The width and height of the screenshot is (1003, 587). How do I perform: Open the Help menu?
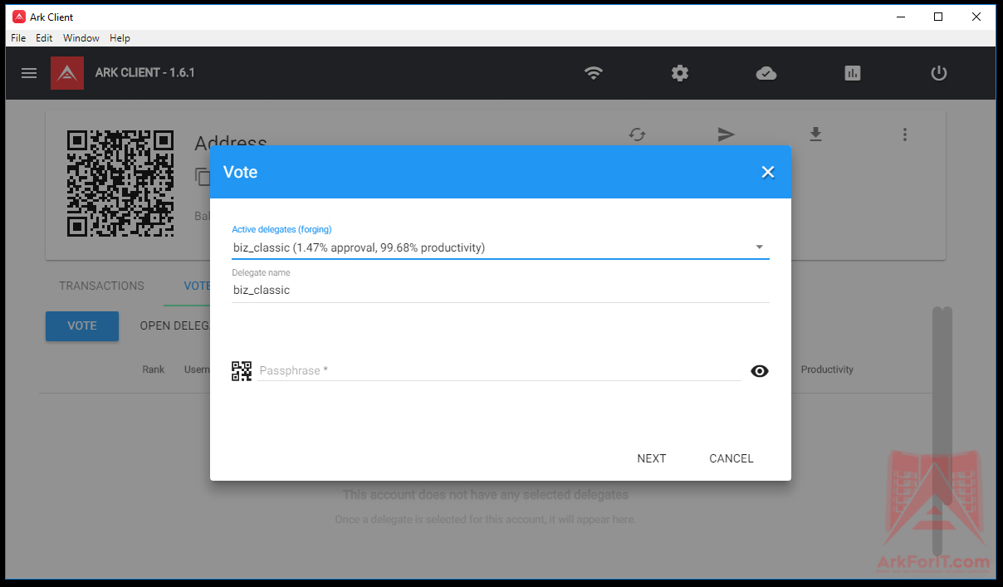point(120,38)
